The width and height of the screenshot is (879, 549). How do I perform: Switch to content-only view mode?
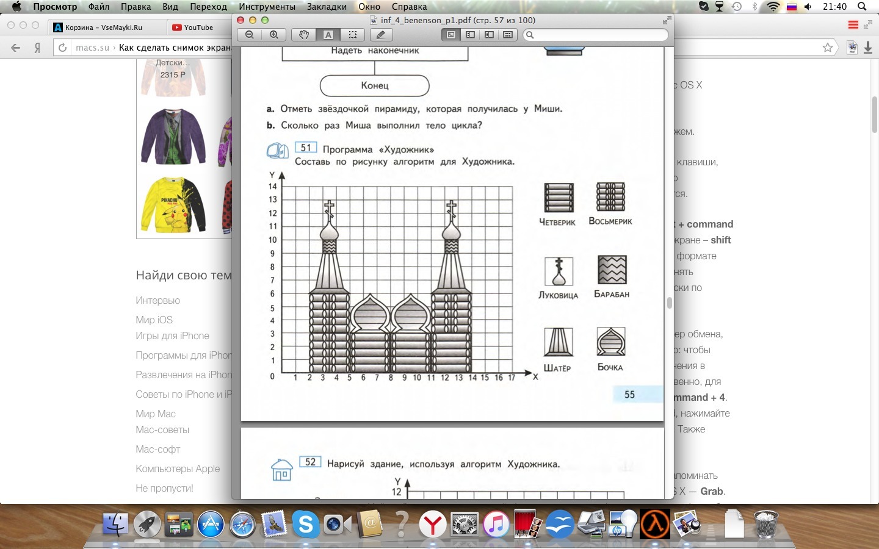click(451, 35)
